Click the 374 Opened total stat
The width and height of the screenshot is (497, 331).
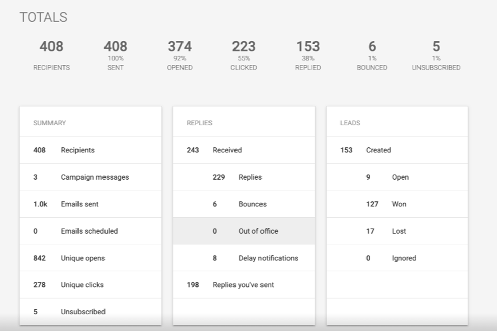coord(180,55)
